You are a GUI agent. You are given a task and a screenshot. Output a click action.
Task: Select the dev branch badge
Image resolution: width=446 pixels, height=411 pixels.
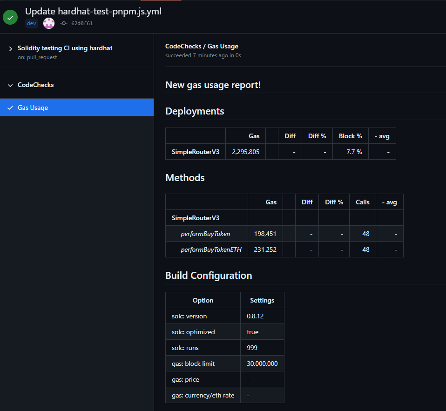coord(31,23)
